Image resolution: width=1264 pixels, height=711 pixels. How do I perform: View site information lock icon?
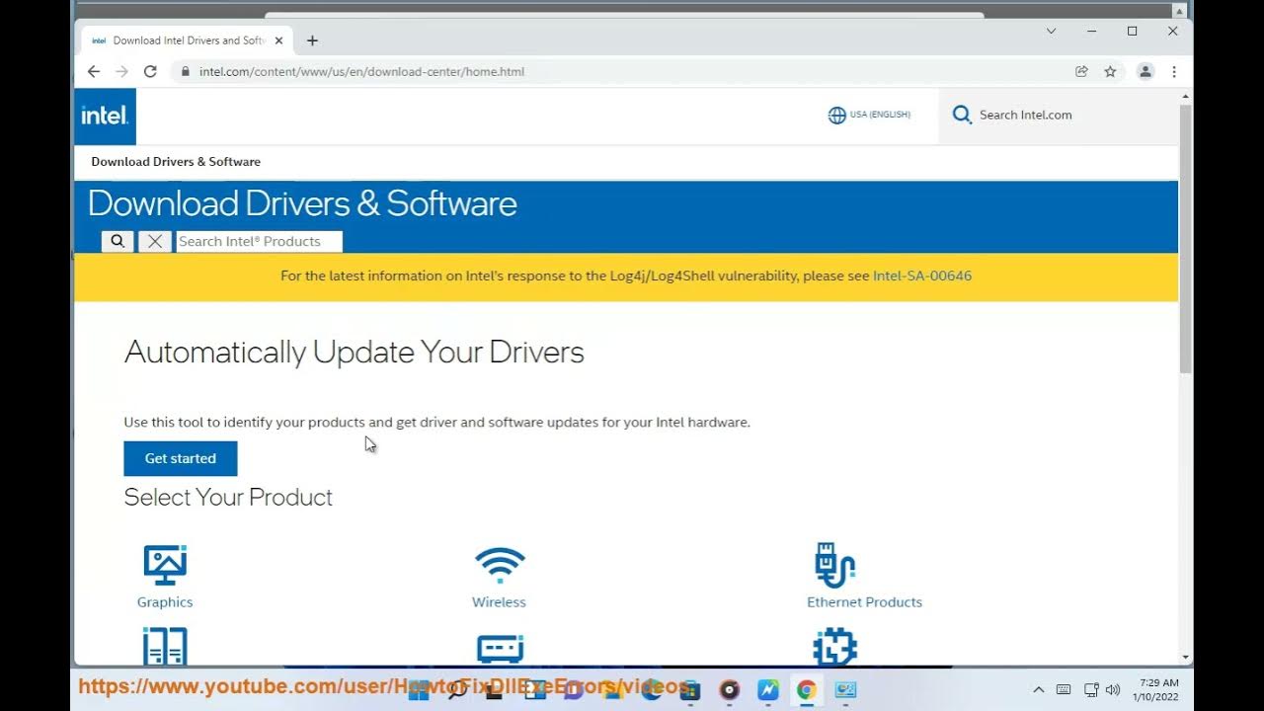185,71
